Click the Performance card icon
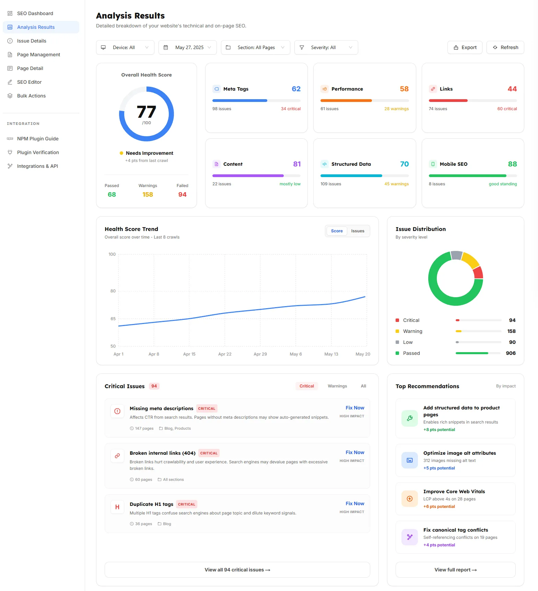Viewport: 538px width, 591px height. coord(325,89)
